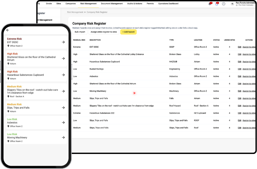Tap arrow on Moving Machinery phone card

click(63, 137)
